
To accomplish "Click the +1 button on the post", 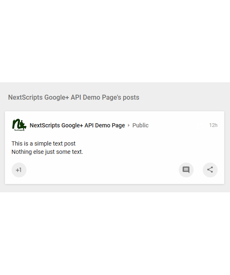I will 19,170.
